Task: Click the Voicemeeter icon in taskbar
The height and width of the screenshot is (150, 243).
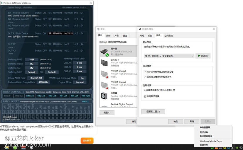Action: coord(23,148)
